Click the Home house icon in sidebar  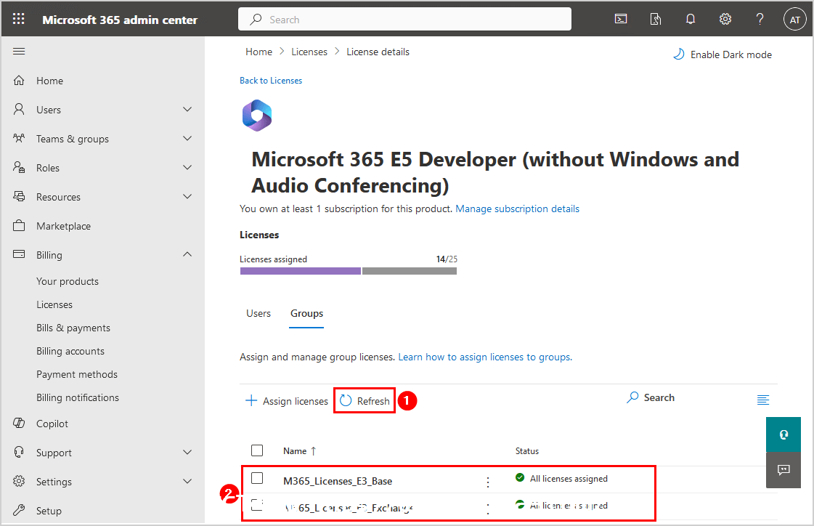pyautogui.click(x=19, y=81)
